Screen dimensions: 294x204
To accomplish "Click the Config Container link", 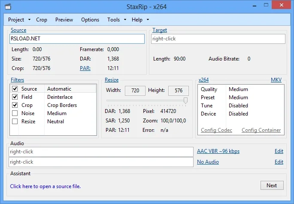I will click(261, 130).
